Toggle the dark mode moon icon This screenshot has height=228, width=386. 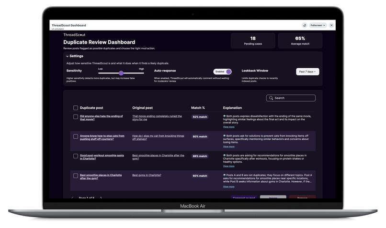pos(305,25)
